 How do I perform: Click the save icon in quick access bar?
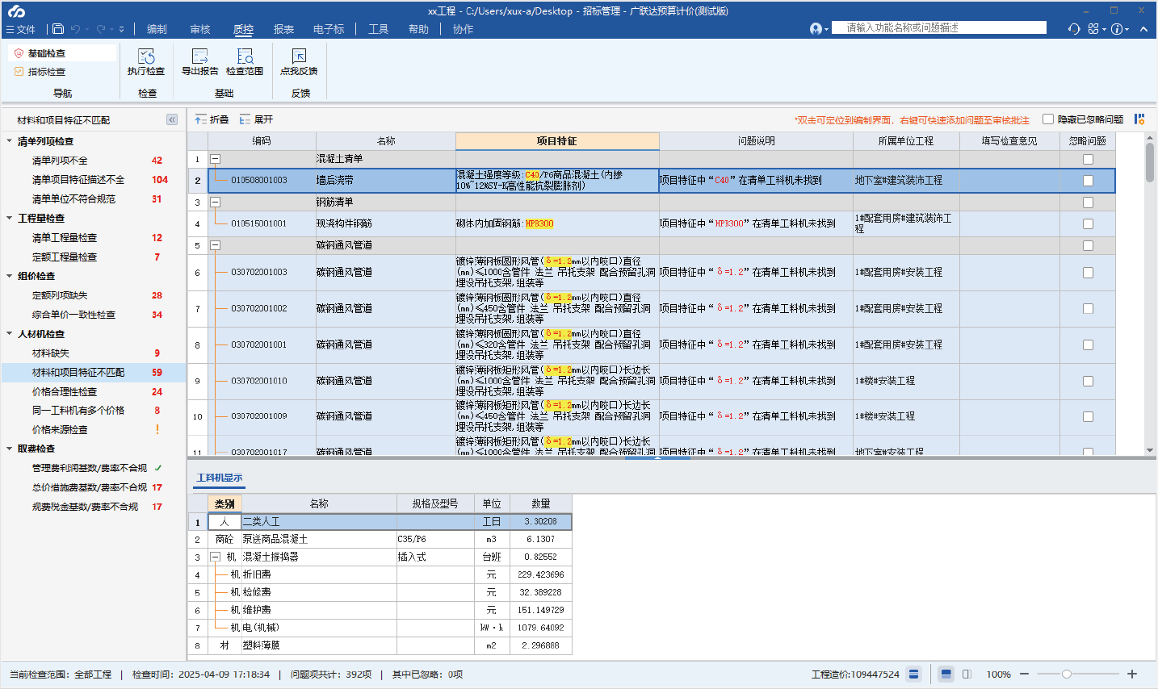58,29
